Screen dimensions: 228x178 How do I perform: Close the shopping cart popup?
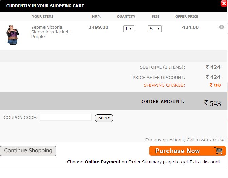224,3
